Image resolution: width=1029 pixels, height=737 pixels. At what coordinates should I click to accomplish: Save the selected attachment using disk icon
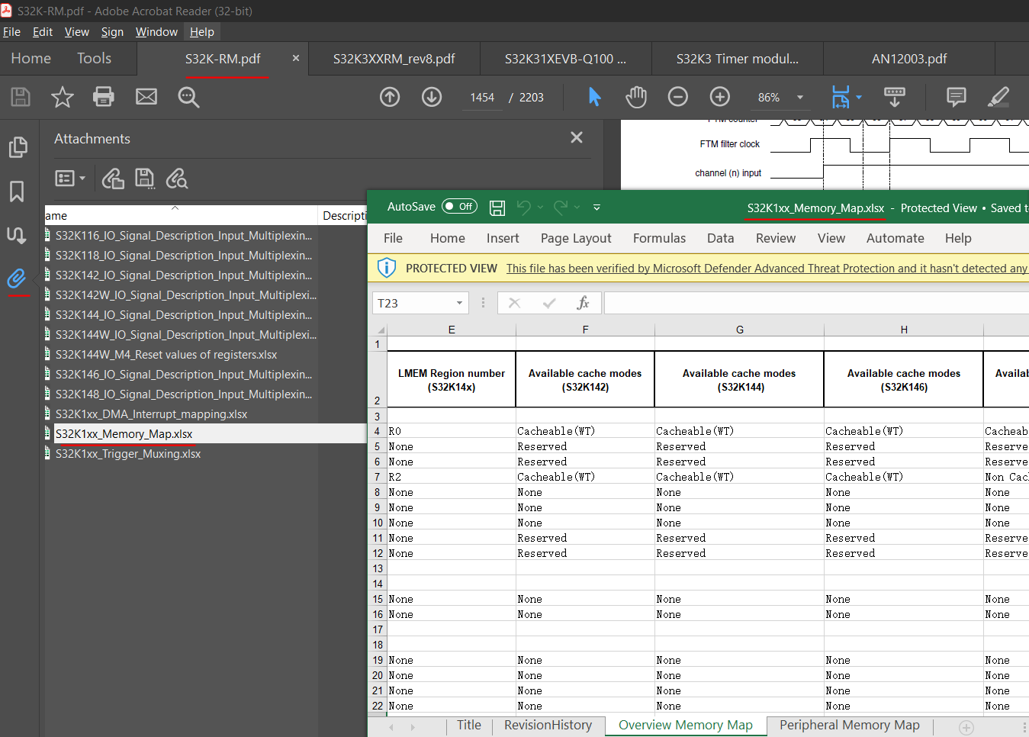click(x=144, y=178)
